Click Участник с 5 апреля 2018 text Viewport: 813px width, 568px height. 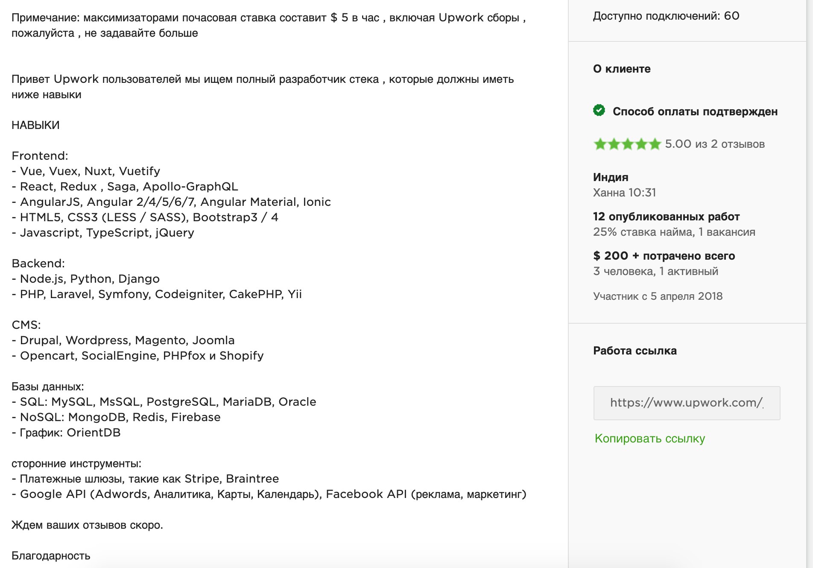[x=658, y=296]
